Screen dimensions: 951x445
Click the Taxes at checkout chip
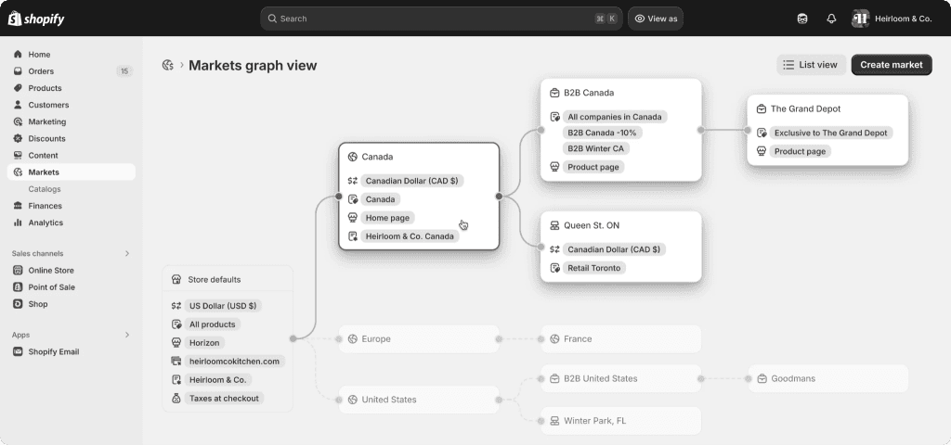(x=224, y=399)
